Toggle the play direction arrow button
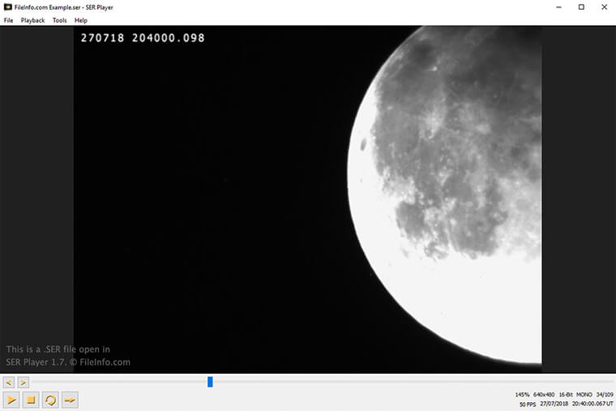 (x=70, y=400)
